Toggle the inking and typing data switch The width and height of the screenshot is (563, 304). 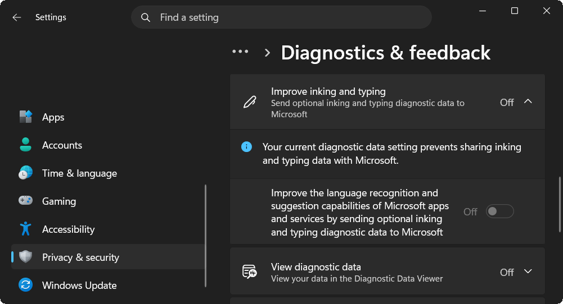pyautogui.click(x=500, y=211)
